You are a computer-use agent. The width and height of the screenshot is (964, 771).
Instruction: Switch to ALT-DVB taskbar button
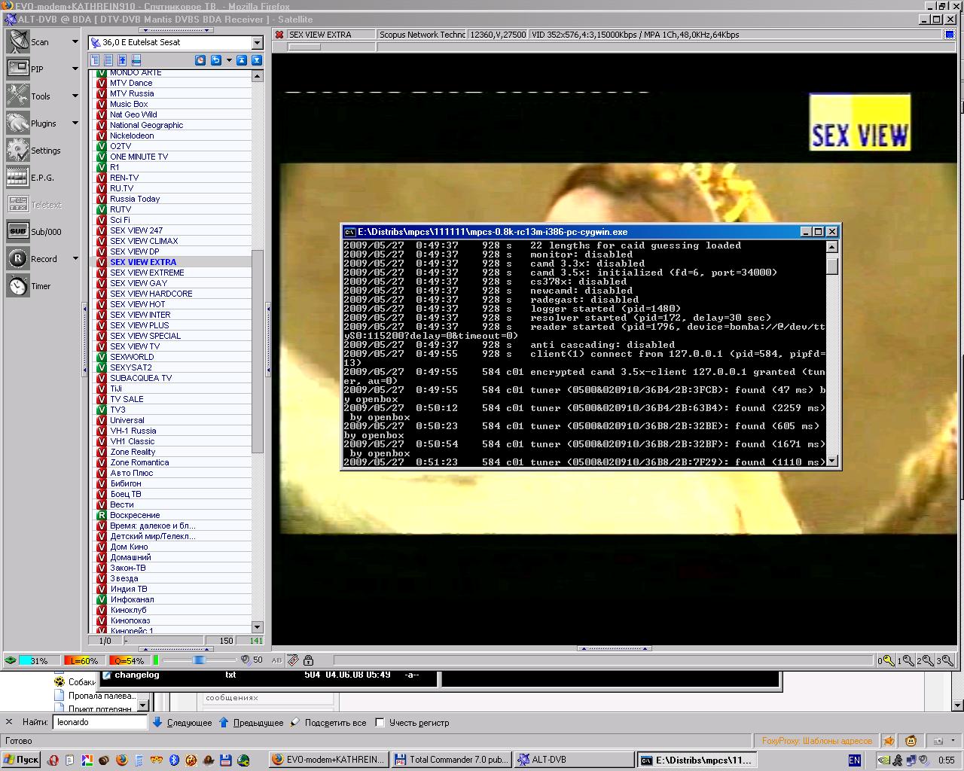pyautogui.click(x=574, y=760)
